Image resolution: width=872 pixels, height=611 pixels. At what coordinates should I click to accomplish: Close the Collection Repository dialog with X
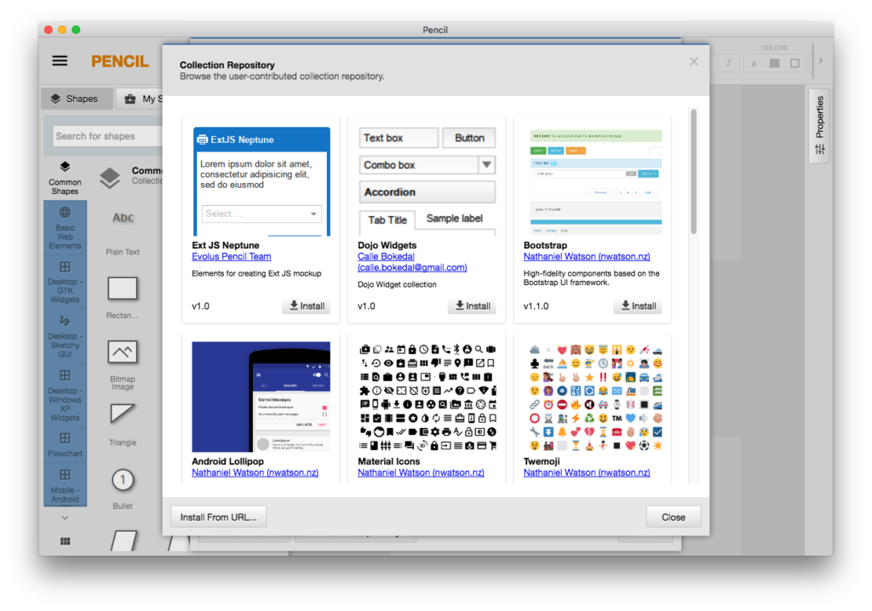coord(693,62)
